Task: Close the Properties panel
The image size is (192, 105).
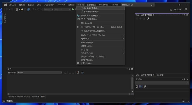Action: point(187,79)
